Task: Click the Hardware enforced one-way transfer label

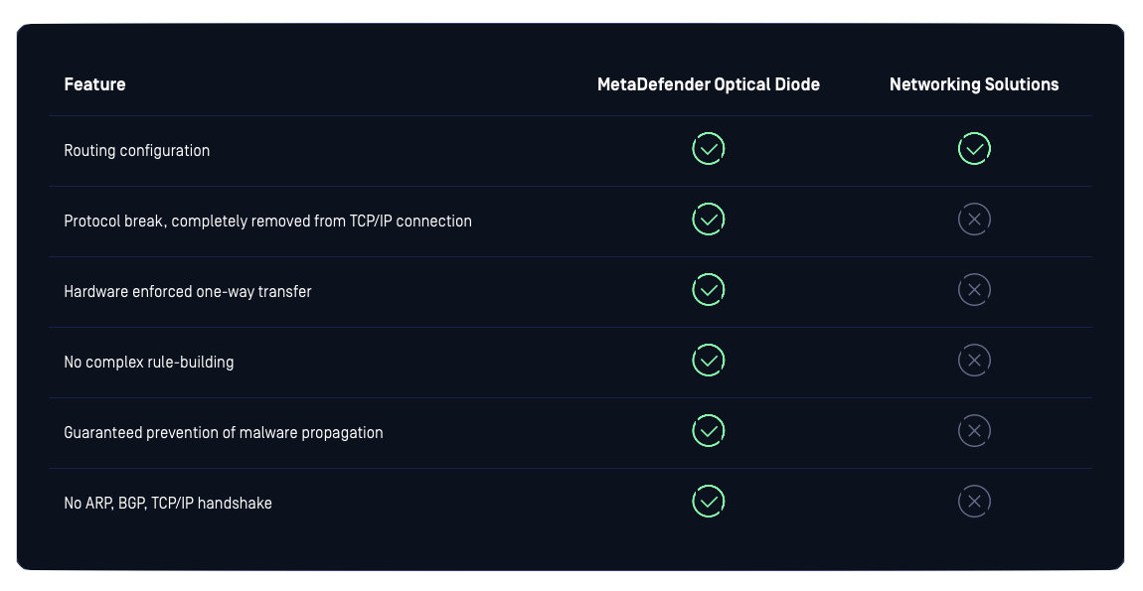Action: click(x=187, y=291)
